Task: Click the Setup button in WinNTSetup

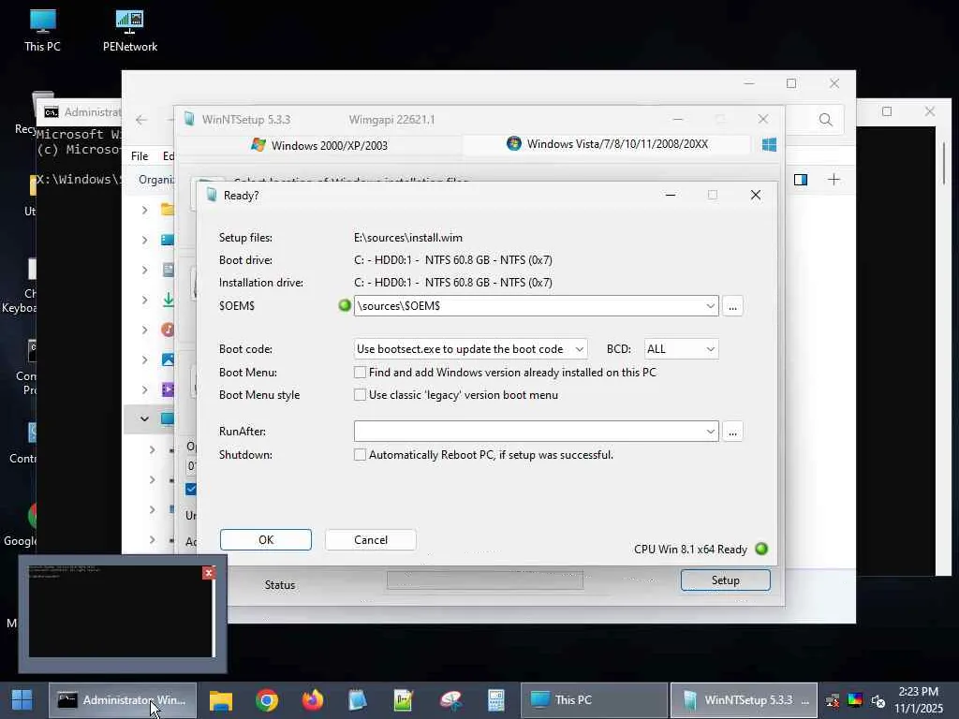Action: tap(726, 580)
